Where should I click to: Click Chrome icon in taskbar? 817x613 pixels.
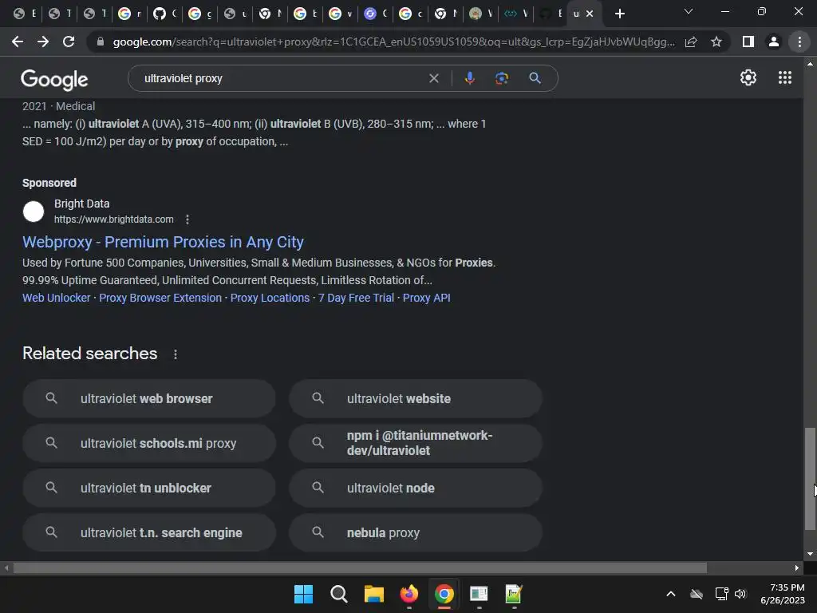444,594
